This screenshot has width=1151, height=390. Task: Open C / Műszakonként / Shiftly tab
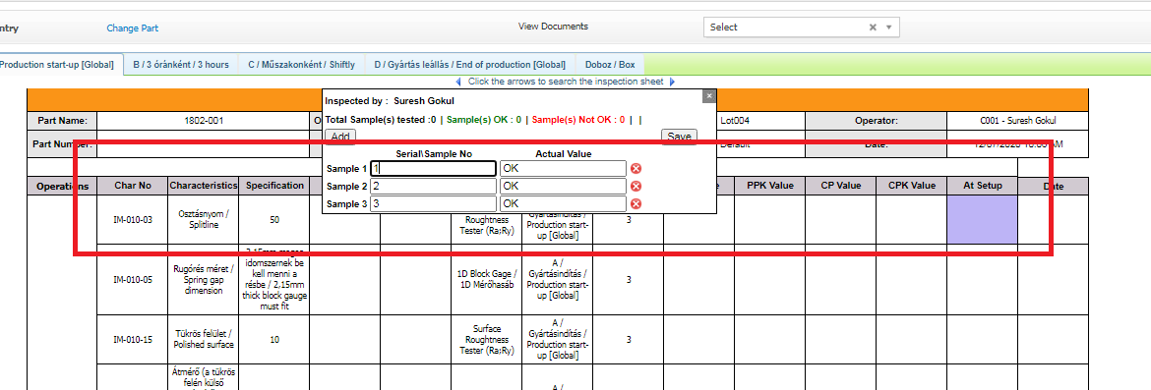301,65
